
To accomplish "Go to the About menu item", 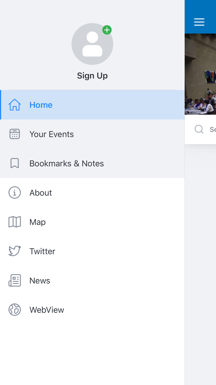I will [92, 192].
